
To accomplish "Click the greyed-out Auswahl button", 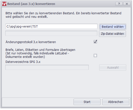I will pyautogui.click(x=113, y=68).
